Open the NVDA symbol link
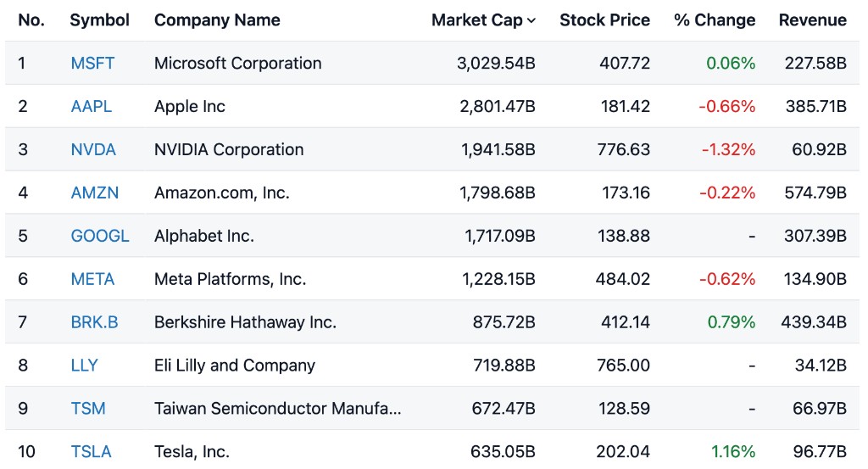 point(93,150)
